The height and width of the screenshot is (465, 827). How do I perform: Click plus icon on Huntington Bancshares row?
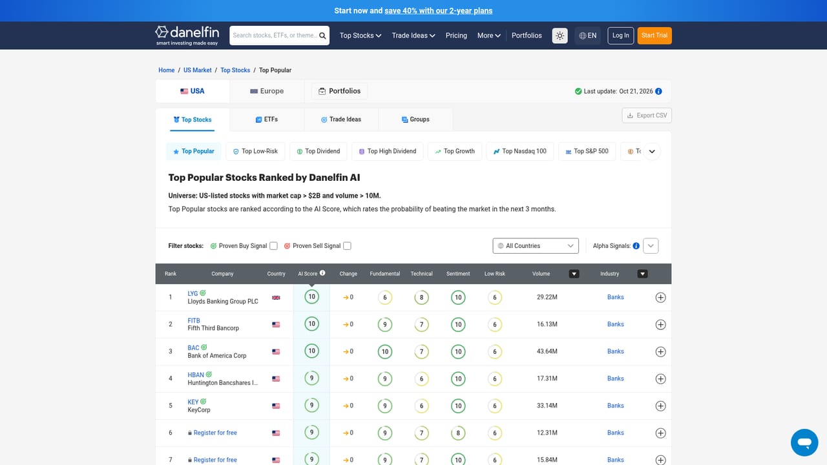[660, 379]
